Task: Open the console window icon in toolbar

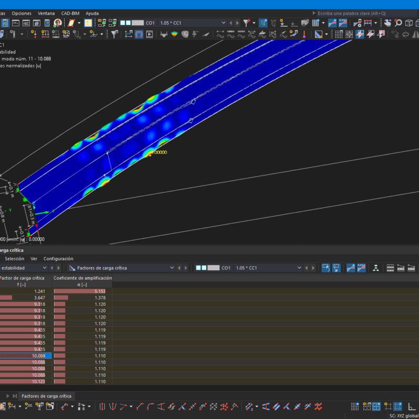Action: [16, 23]
